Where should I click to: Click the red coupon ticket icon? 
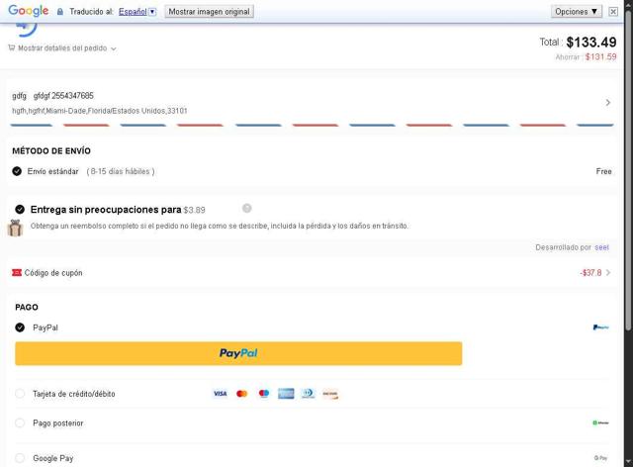[17, 273]
